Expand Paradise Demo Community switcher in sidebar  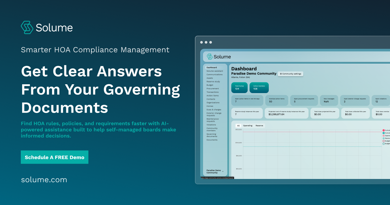coord(215,171)
